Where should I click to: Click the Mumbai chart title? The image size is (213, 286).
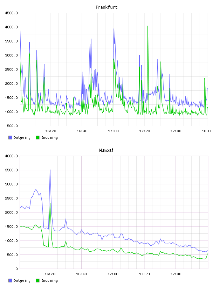pos(106,150)
